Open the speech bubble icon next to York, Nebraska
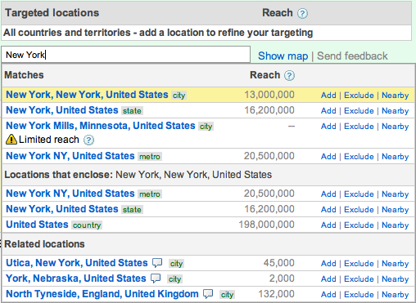This screenshot has height=303, width=416. pyautogui.click(x=156, y=278)
